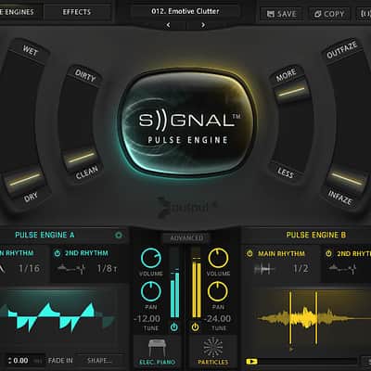371x371 pixels.
Task: Open preset list at 012. Emotive Clutter
Action: [x=185, y=11]
